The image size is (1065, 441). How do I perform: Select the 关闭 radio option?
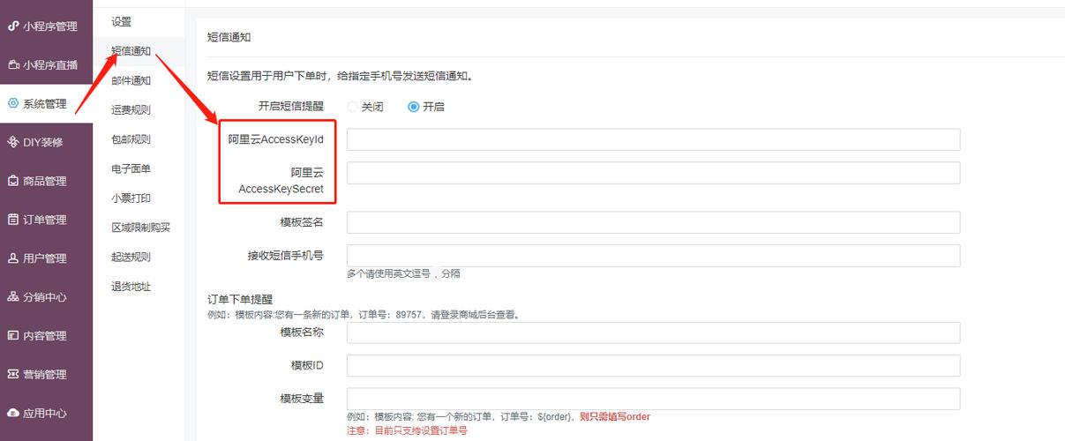point(353,107)
